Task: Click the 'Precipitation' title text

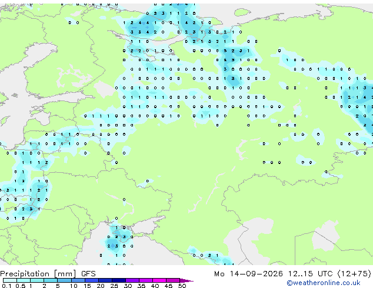Action: (25, 274)
